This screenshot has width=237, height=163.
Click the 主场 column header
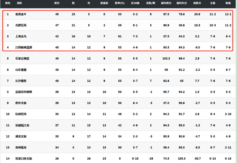click(213, 3)
